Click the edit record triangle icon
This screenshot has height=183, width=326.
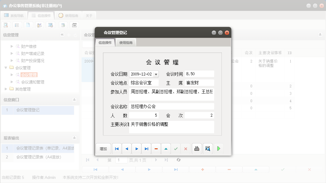pyautogui.click(x=166, y=148)
